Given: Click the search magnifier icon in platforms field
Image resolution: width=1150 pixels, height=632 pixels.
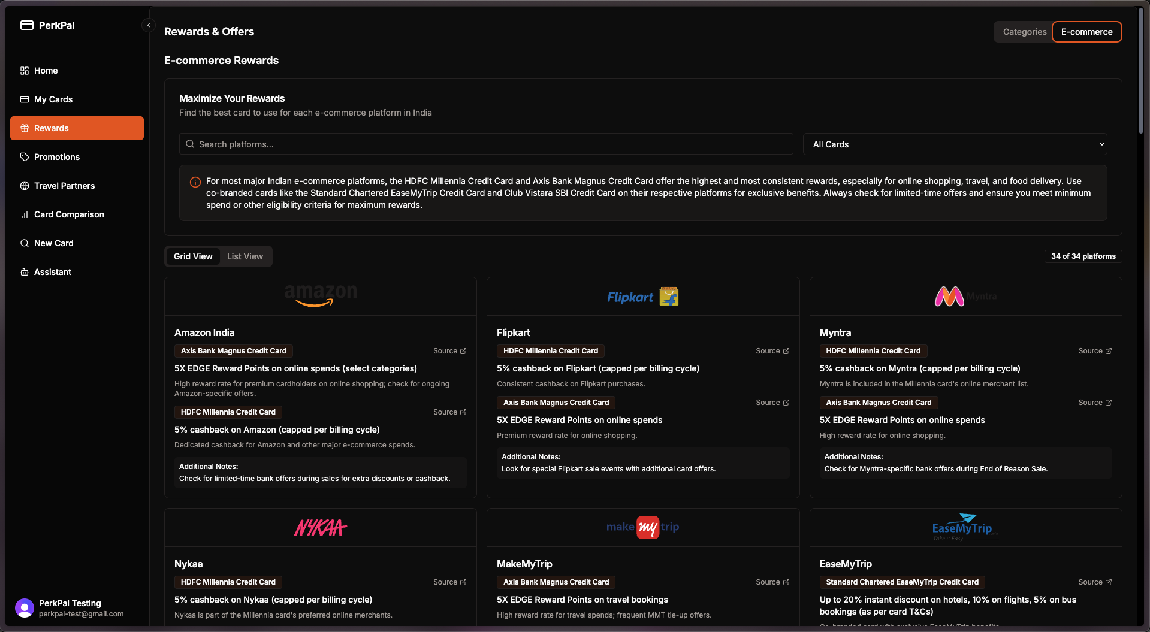Looking at the screenshot, I should tap(190, 144).
